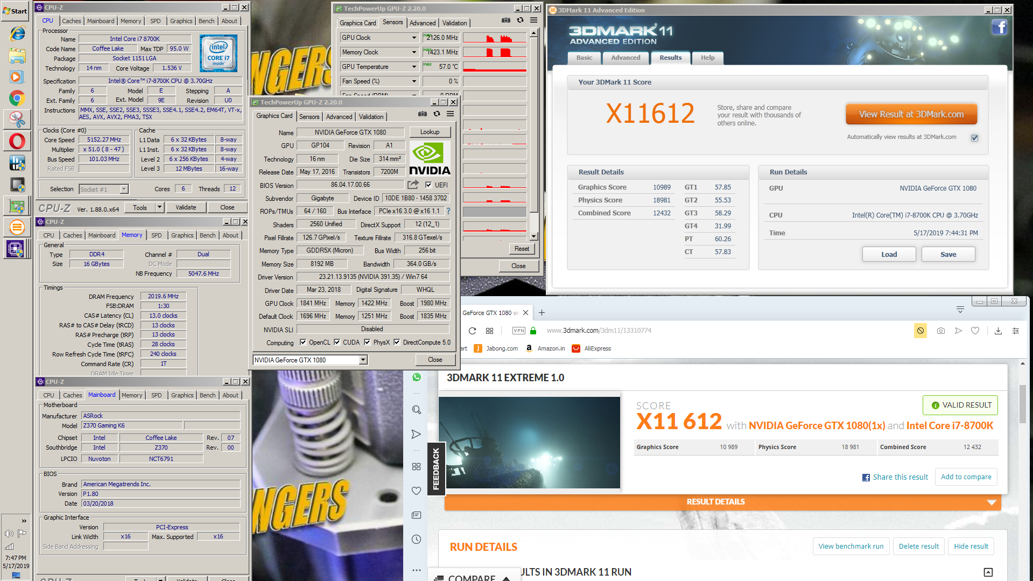Open the Opera ad blocker shield icon

pyautogui.click(x=920, y=331)
